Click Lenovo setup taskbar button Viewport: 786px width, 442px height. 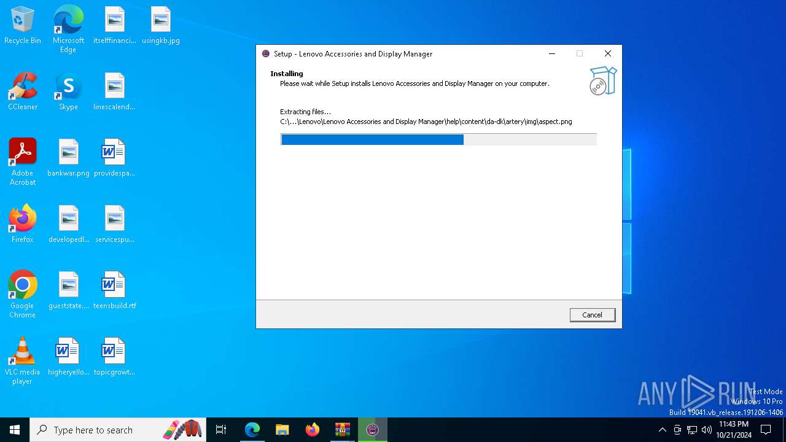click(373, 430)
